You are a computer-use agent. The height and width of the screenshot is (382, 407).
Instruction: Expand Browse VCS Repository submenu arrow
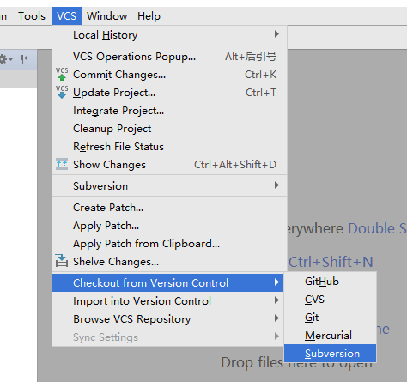tap(276, 318)
